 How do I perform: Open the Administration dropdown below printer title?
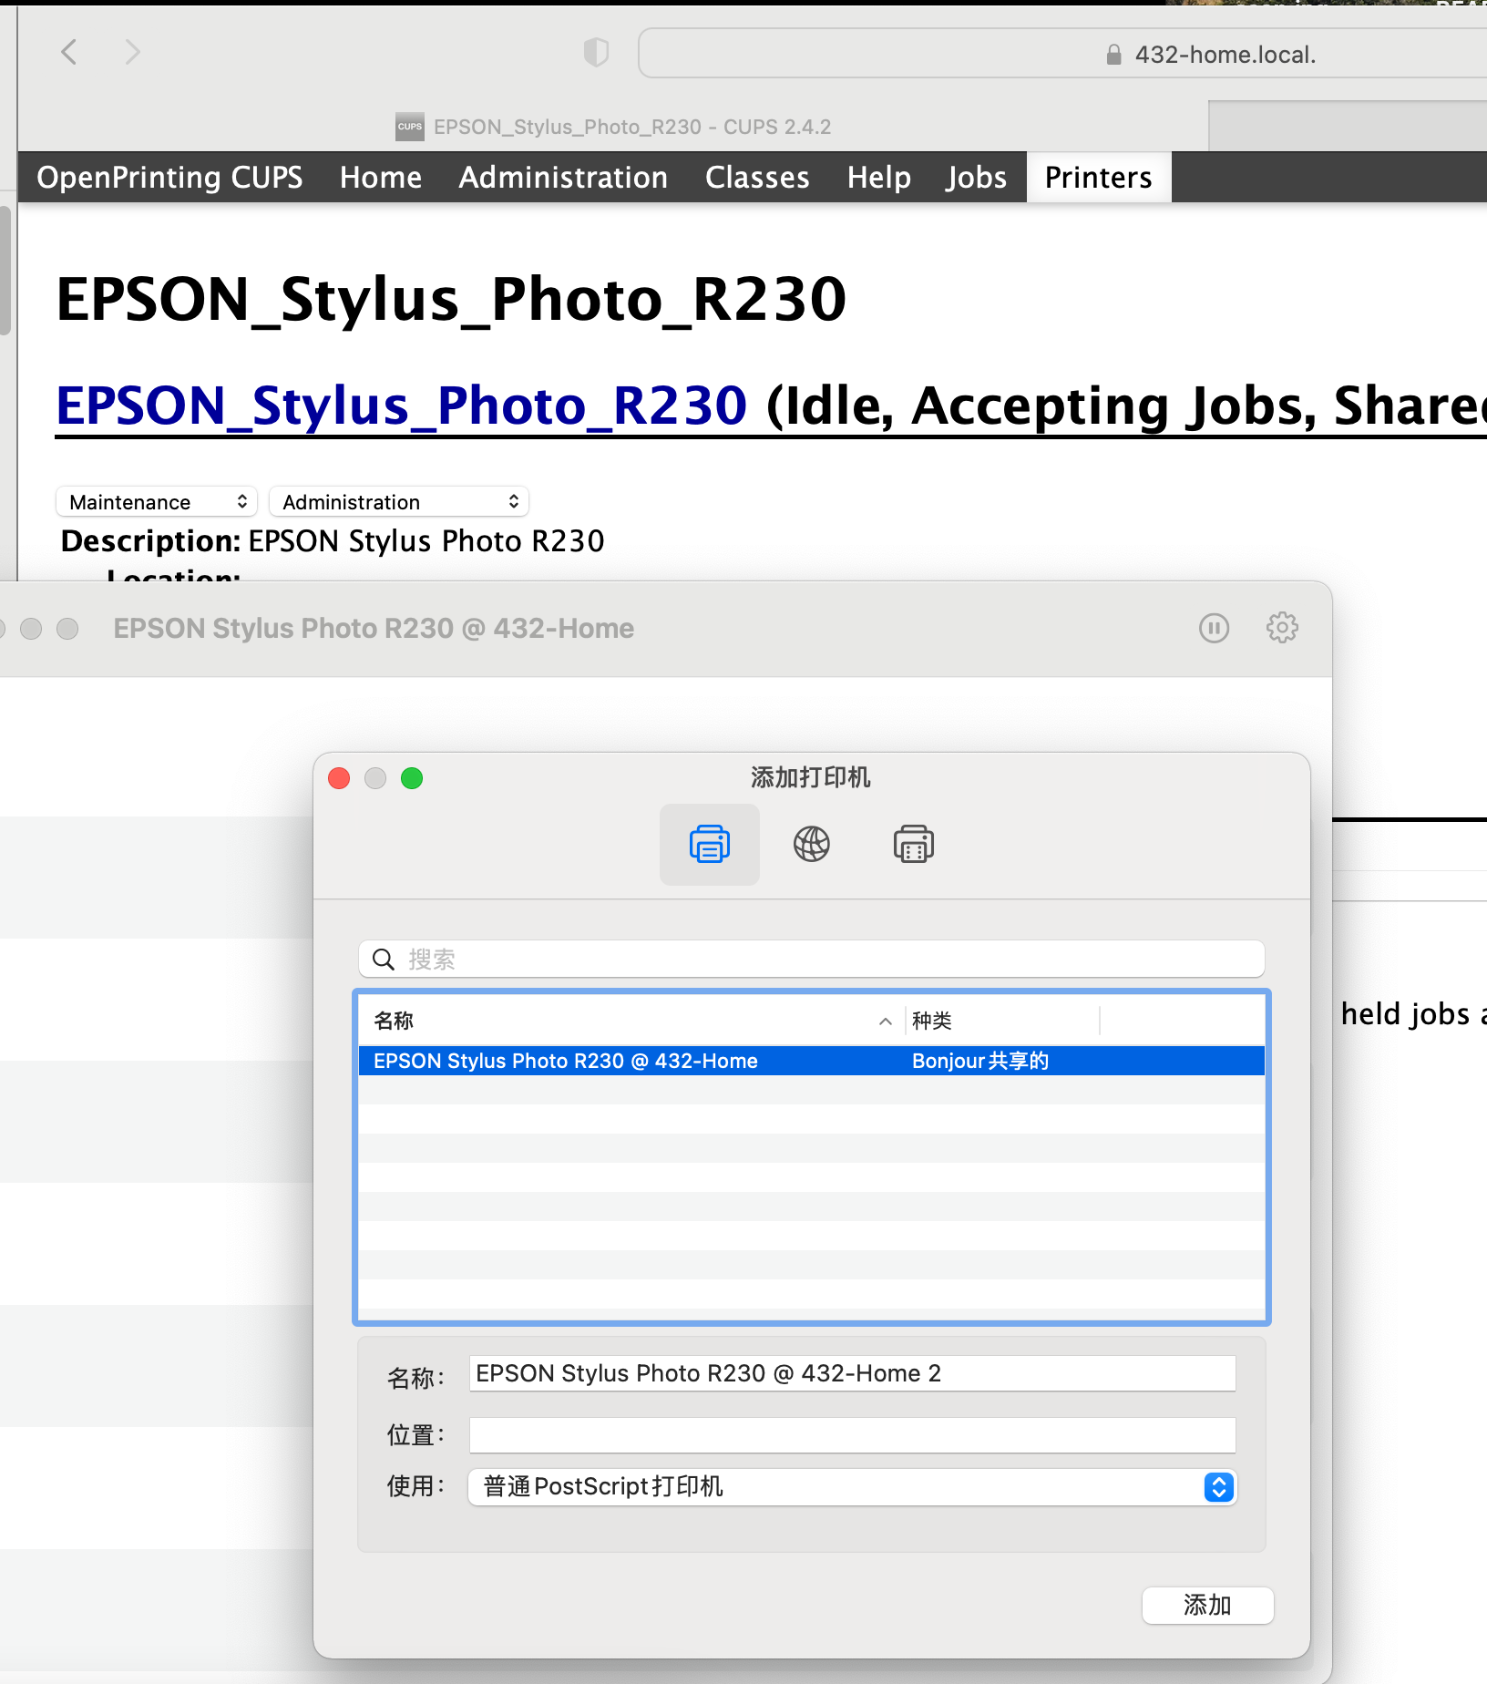pos(399,501)
